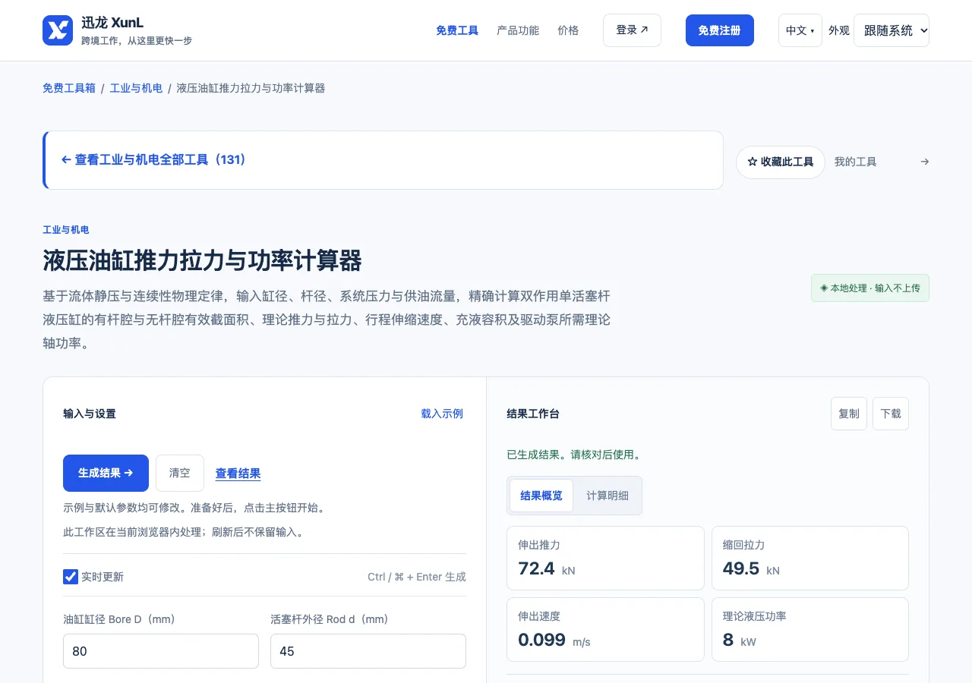Click the arrow next to 我的工具
The width and height of the screenshot is (972, 683).
(x=924, y=162)
